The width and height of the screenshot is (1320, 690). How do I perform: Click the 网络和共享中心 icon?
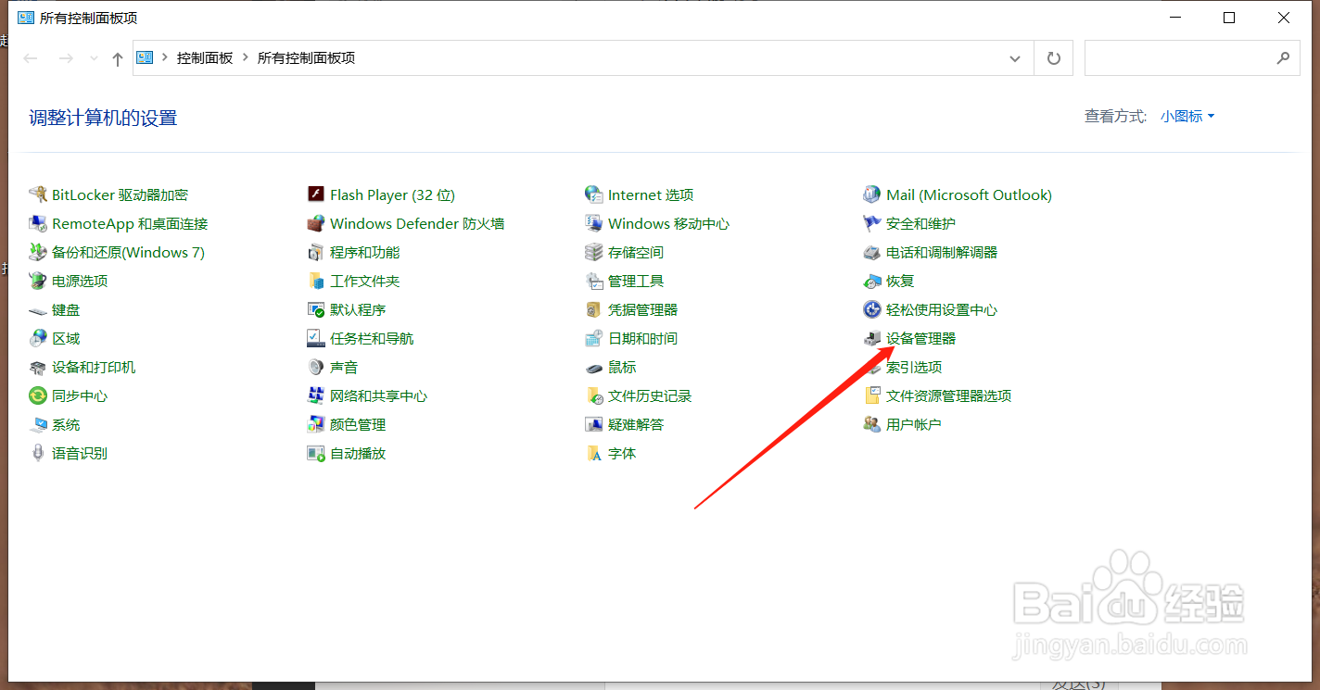click(316, 395)
